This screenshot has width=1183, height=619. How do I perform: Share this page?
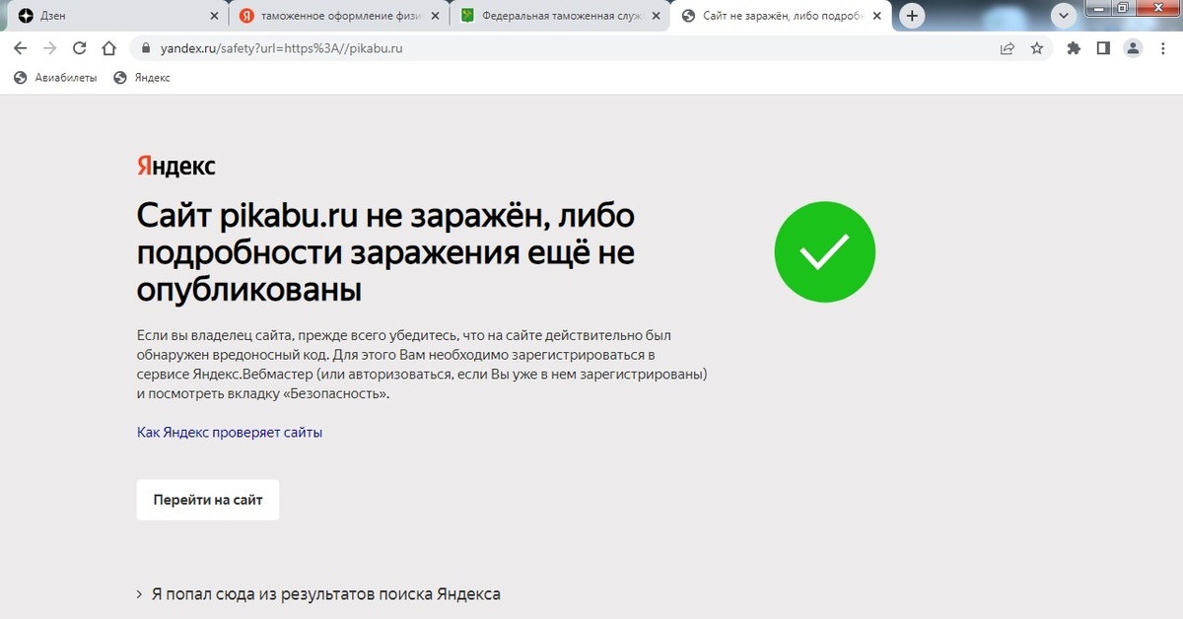tap(1007, 47)
